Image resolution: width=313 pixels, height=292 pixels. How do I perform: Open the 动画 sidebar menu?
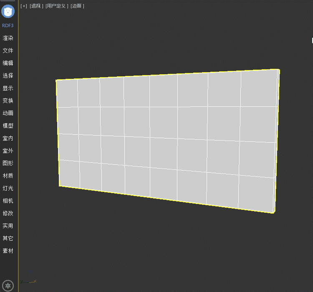(8, 113)
